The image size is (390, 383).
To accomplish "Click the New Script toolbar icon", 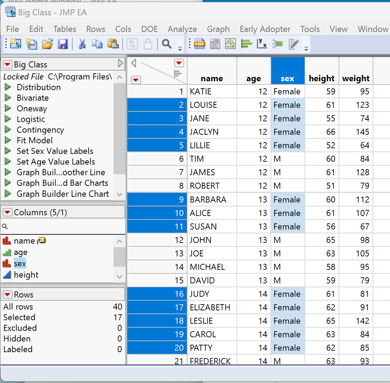I will [32, 44].
